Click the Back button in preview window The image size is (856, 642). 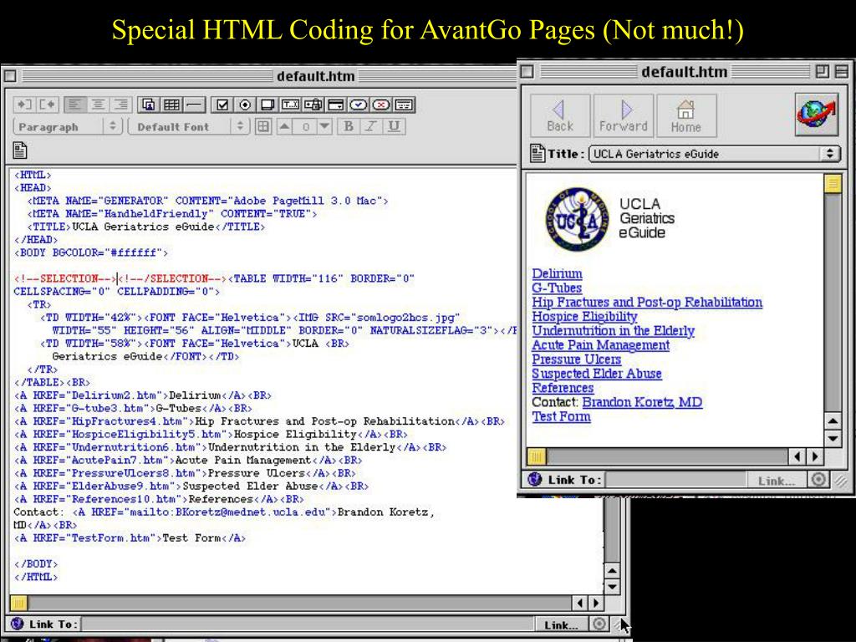click(x=560, y=115)
